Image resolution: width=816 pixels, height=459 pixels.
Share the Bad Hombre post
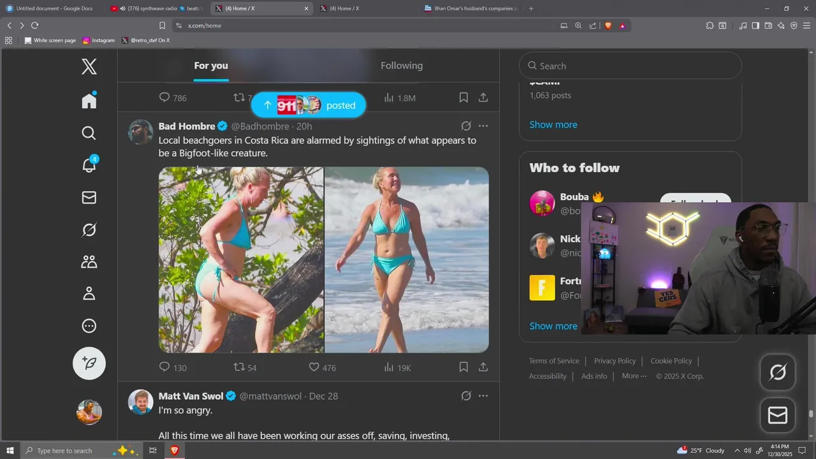click(483, 367)
